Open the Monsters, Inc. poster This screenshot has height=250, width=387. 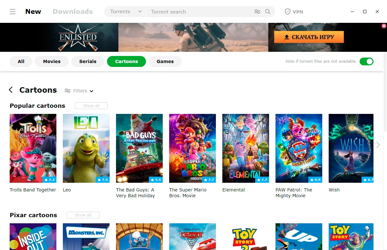[x=86, y=236]
